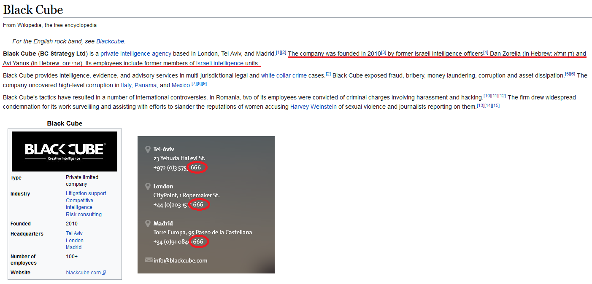Open the Harvey Weinstein link
The image size is (592, 284).
click(314, 107)
